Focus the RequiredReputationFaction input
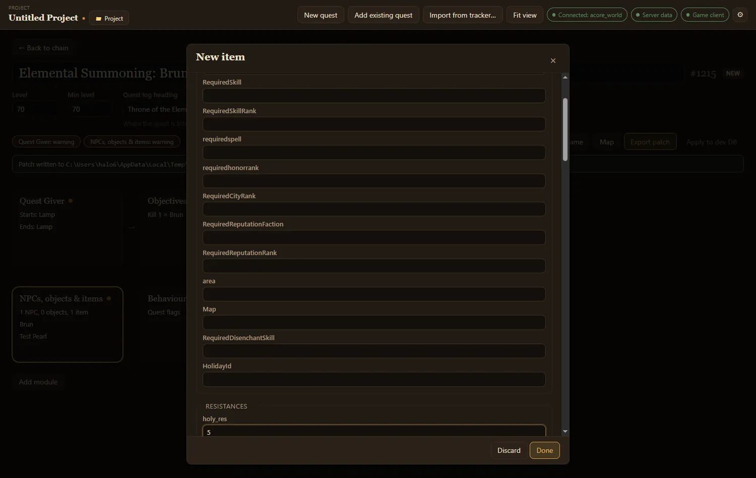Viewport: 756px width, 478px height. point(374,237)
